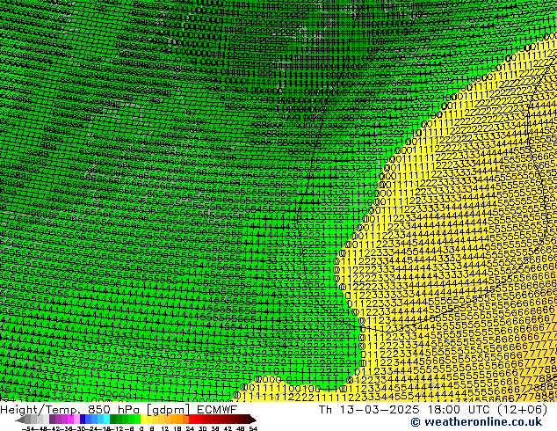Click the weatheronline.co.uk copyright link

tap(476, 422)
